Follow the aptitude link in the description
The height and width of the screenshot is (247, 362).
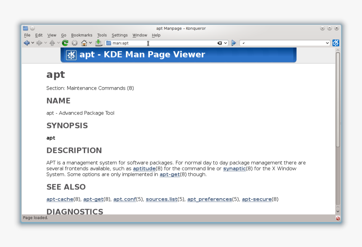(x=144, y=169)
